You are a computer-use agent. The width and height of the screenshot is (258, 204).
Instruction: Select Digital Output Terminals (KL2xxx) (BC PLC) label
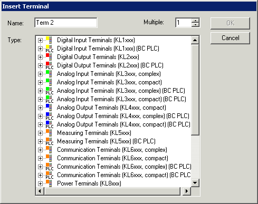tap(110, 65)
